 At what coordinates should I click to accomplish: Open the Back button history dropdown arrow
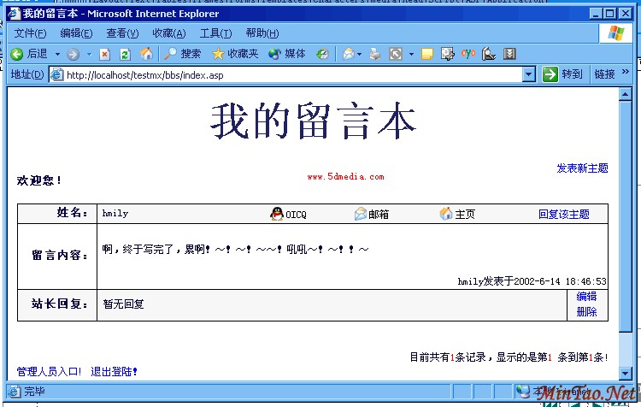[57, 54]
